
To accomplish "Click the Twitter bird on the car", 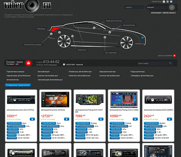I will point(142,38).
